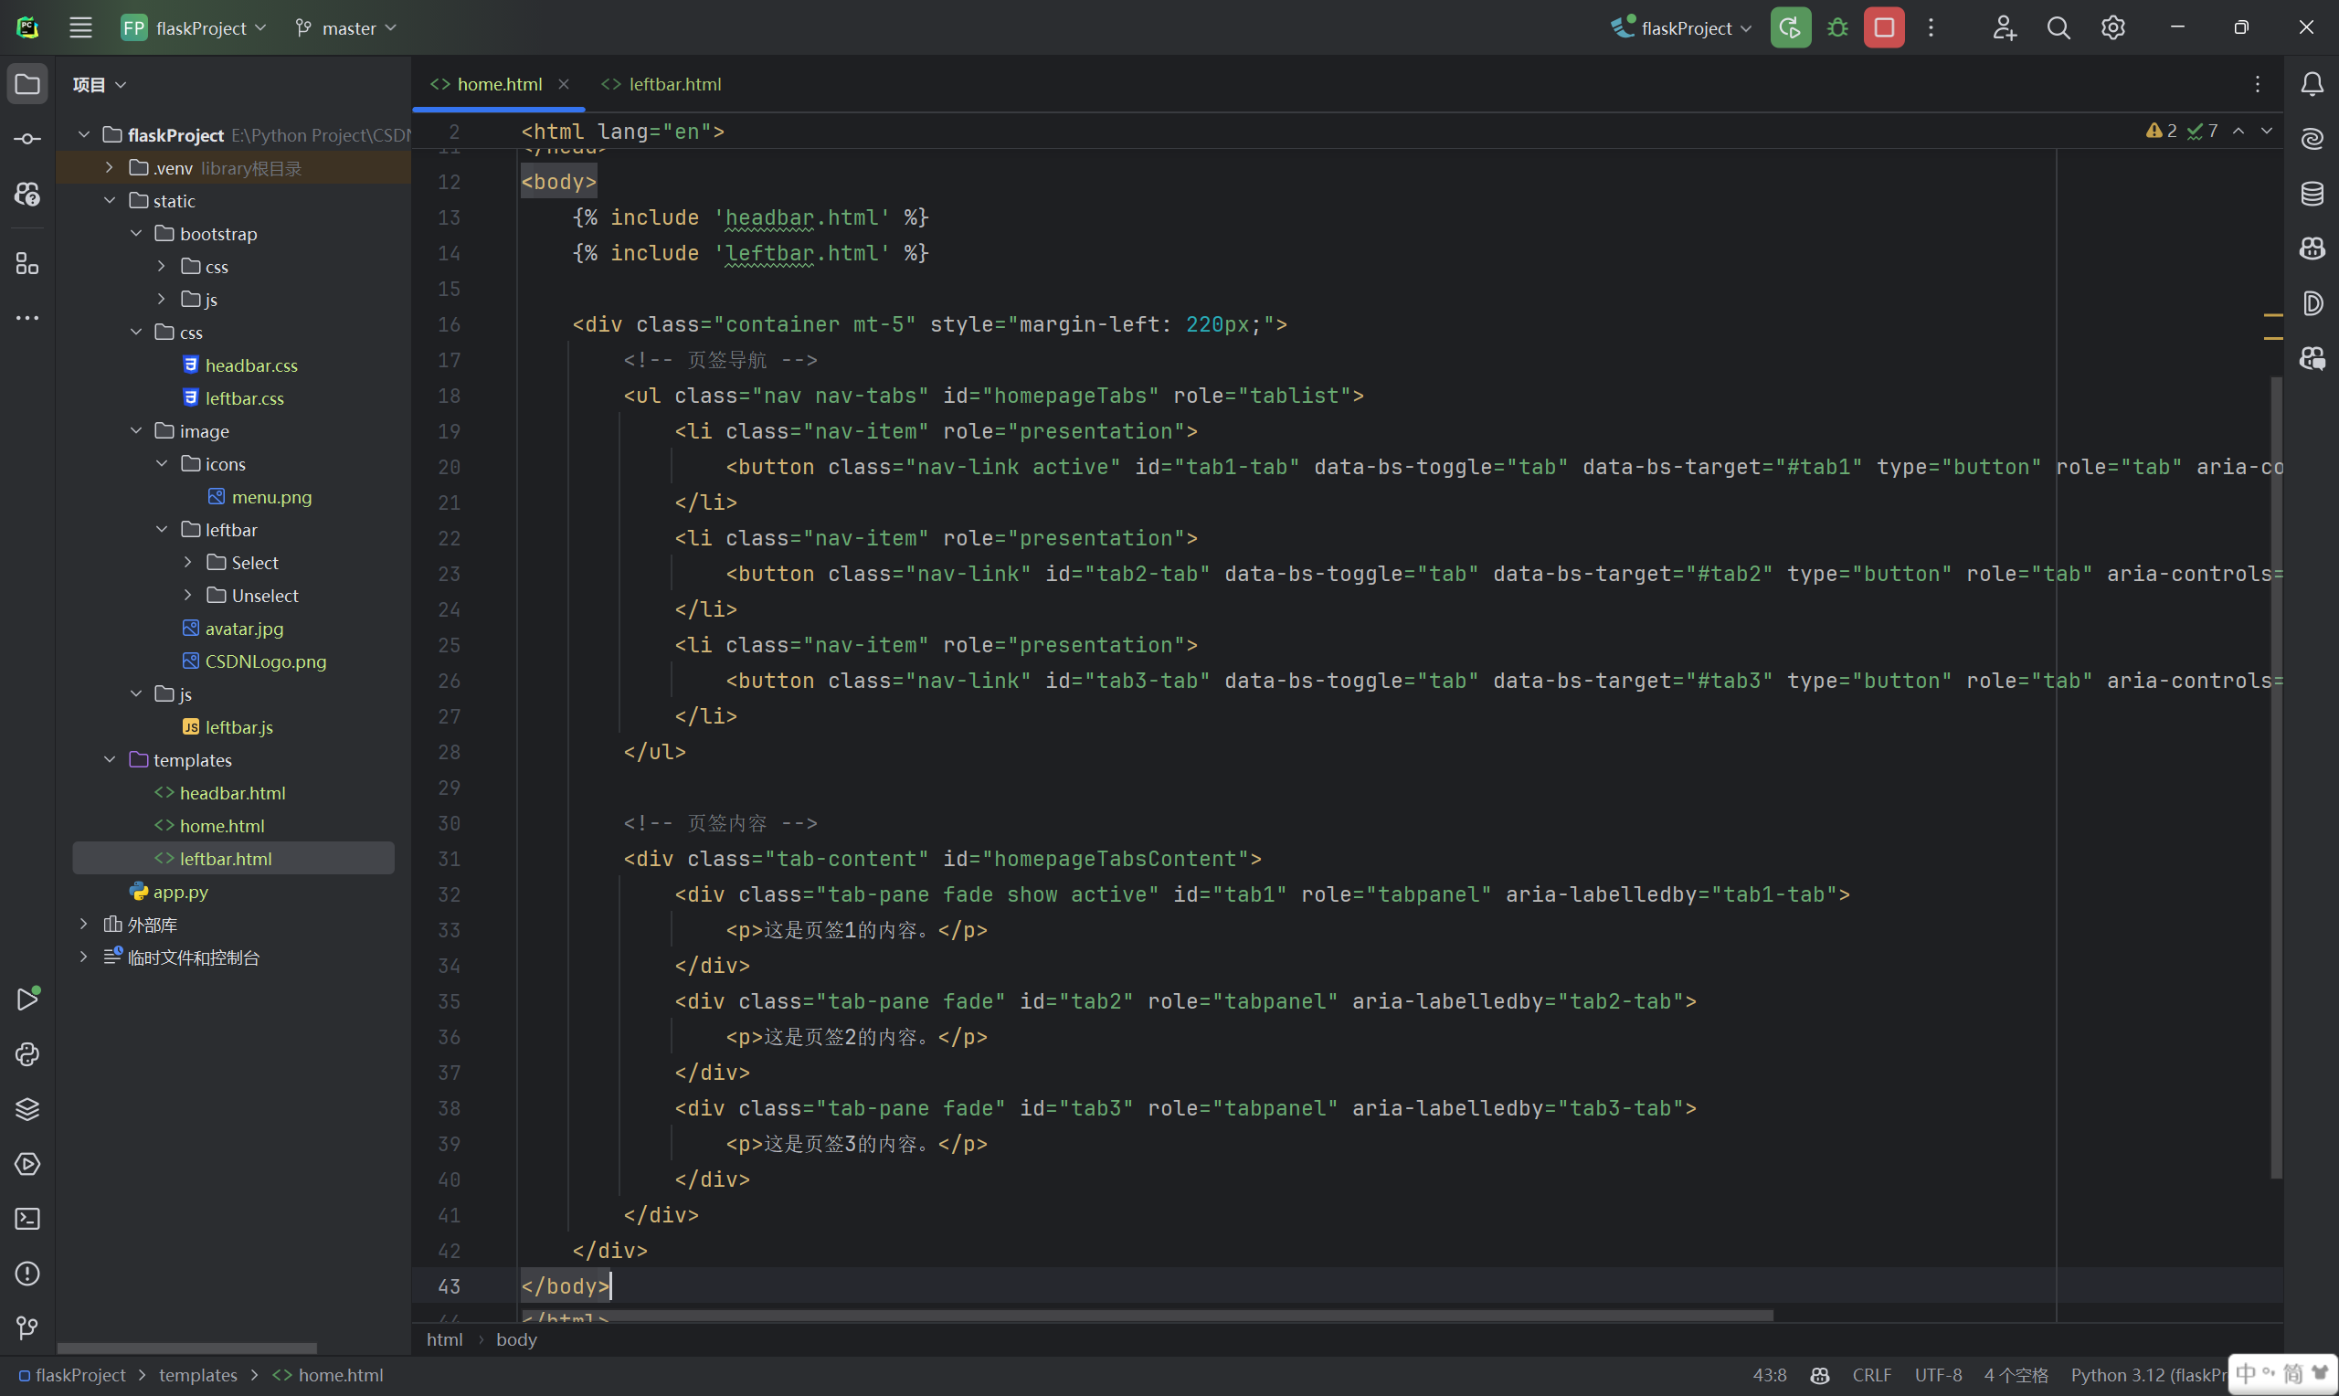Collapse the templates folder
This screenshot has height=1396, width=2339.
(x=109, y=760)
